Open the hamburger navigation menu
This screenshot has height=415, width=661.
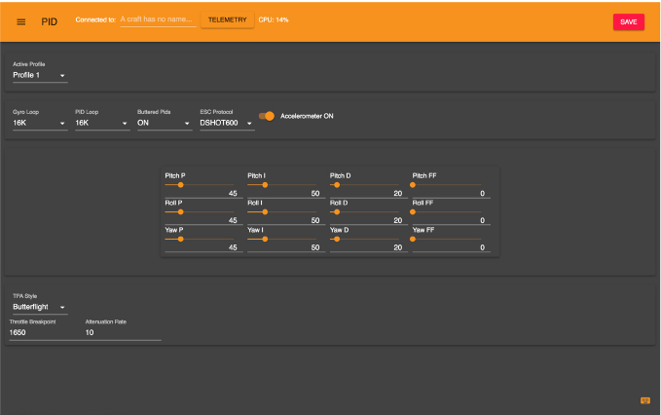pyautogui.click(x=20, y=22)
